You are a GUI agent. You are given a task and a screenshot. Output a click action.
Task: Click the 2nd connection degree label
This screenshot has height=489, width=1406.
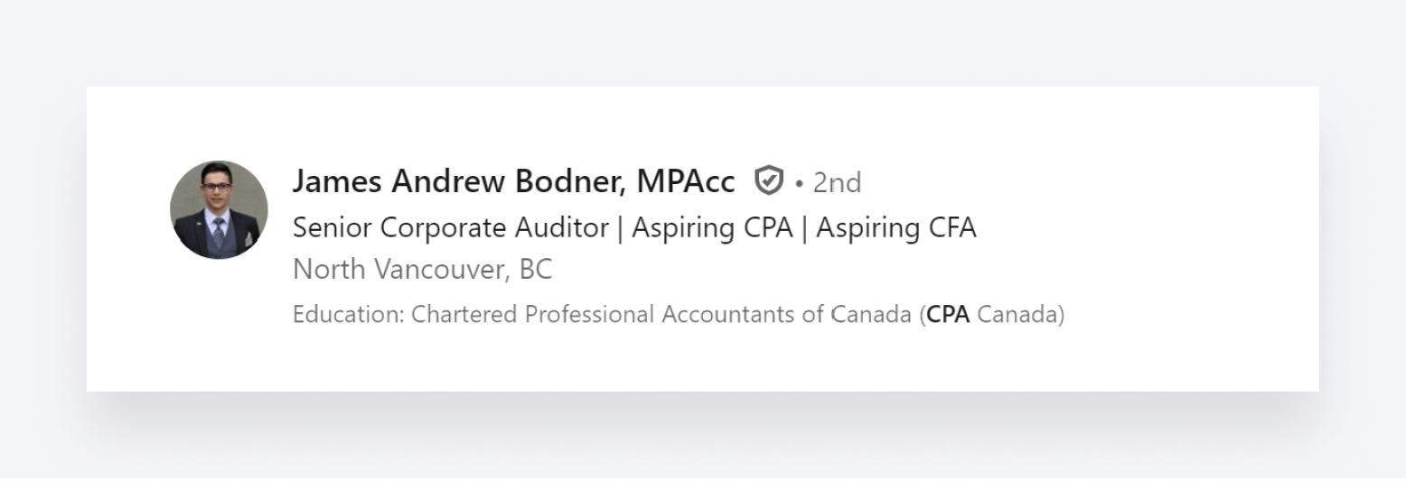[x=837, y=183]
